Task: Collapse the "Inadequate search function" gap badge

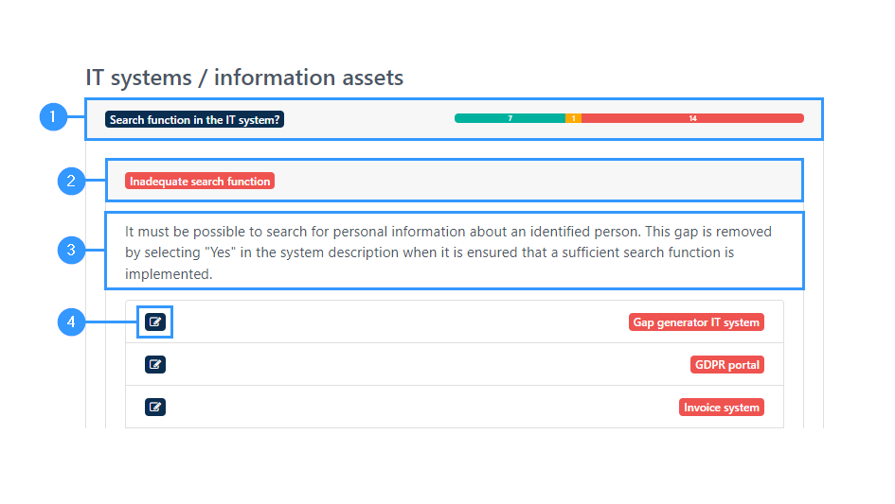Action: (x=200, y=182)
